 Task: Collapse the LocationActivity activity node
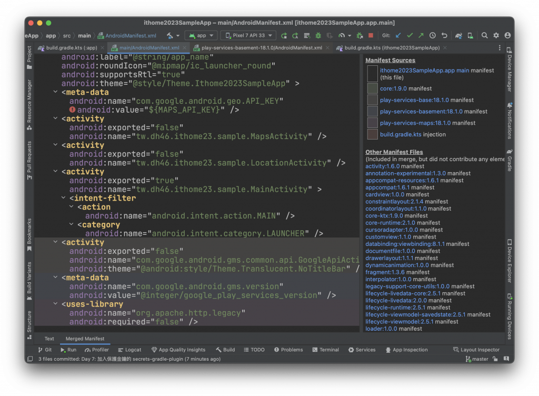(x=55, y=145)
